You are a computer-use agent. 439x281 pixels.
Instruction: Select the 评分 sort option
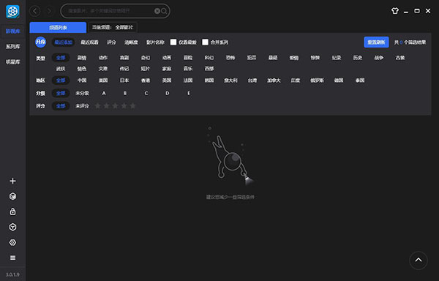[111, 42]
